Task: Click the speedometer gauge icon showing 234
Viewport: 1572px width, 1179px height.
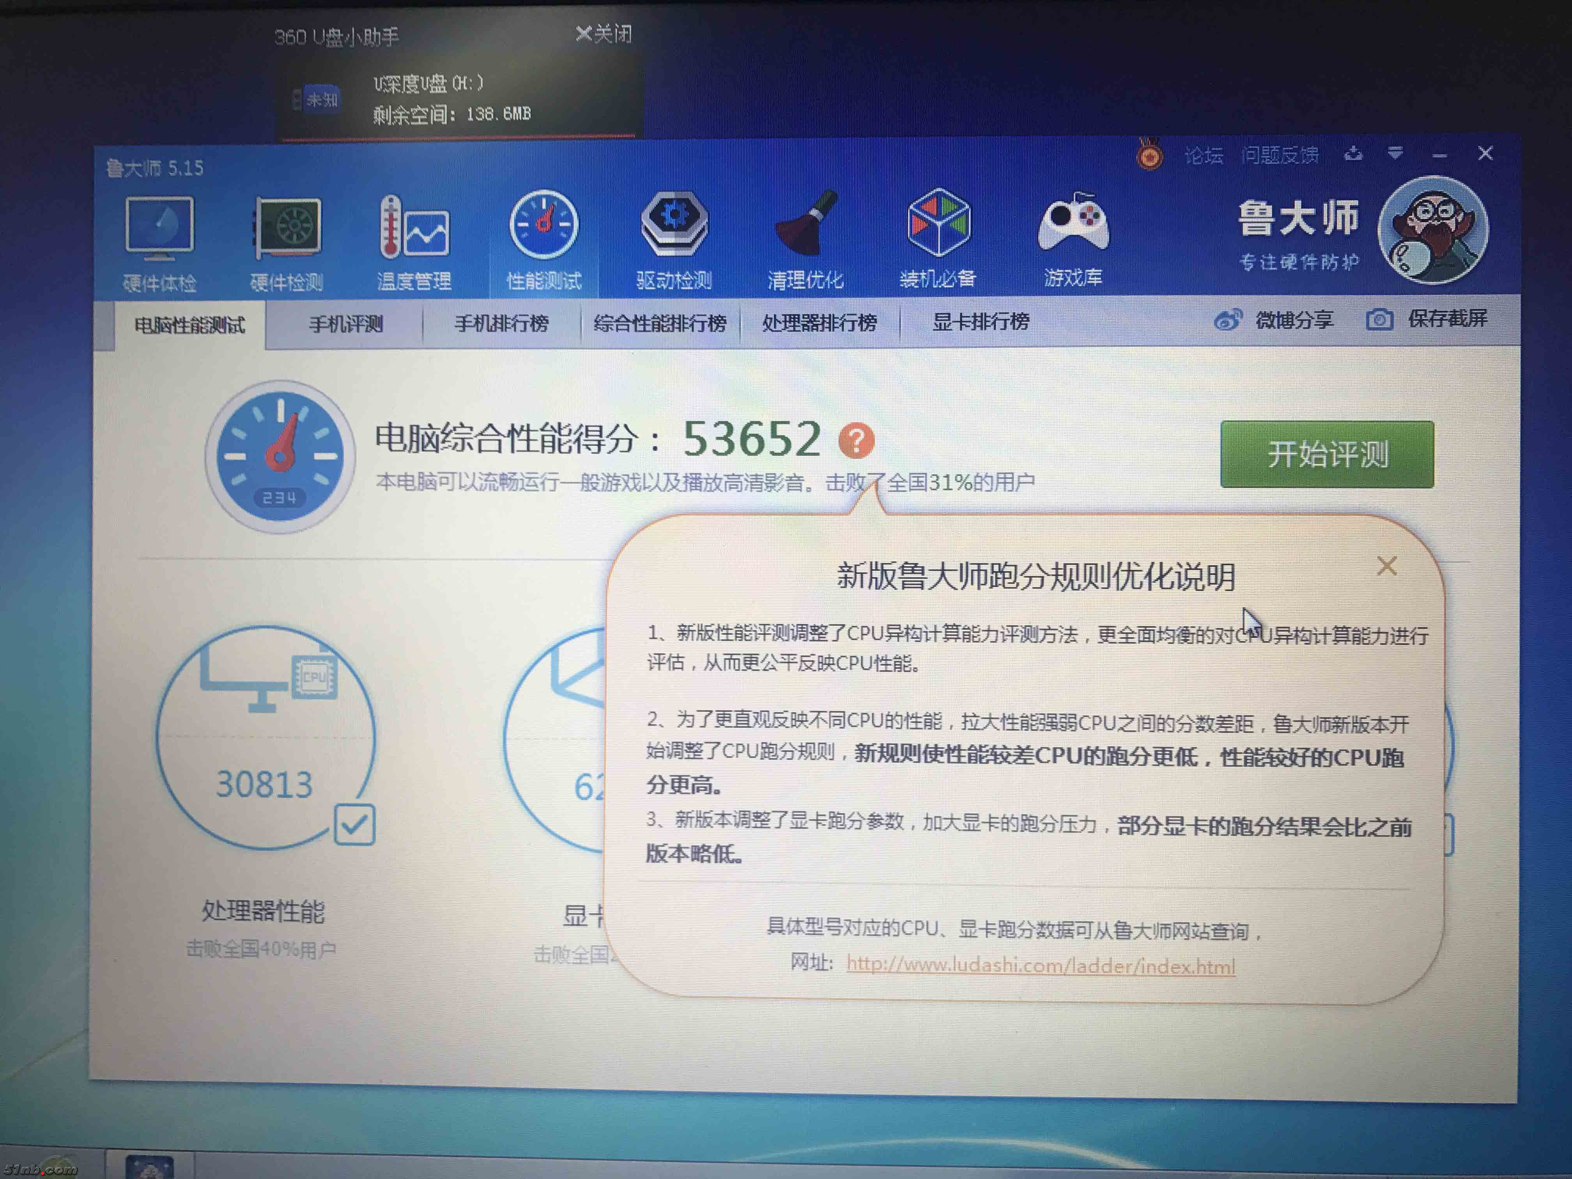Action: pyautogui.click(x=280, y=457)
